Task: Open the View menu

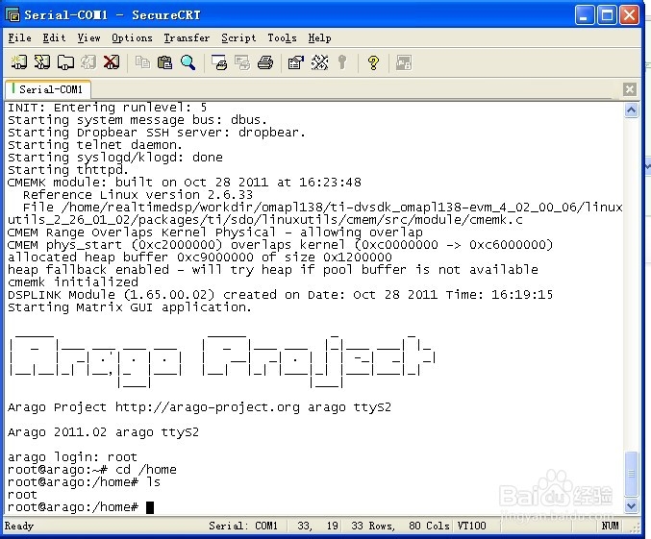Action: click(x=88, y=38)
